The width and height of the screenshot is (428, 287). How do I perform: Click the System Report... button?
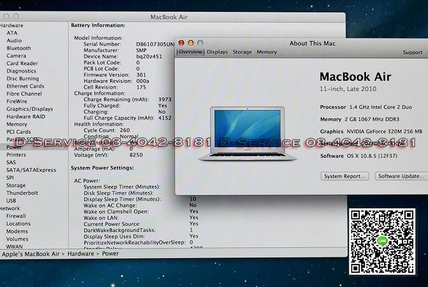click(x=345, y=176)
